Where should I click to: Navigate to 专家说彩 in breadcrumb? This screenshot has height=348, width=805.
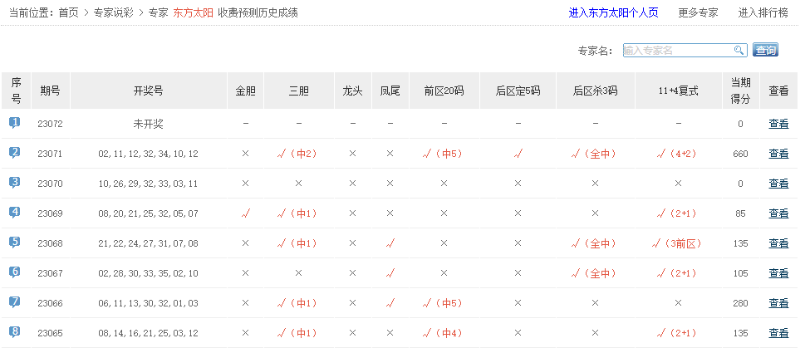[x=115, y=13]
